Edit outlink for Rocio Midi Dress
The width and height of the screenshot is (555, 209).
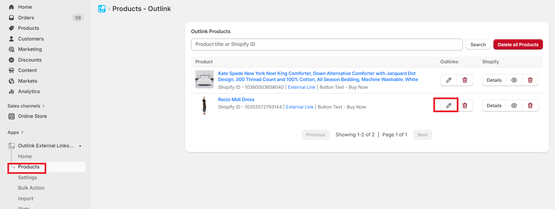(448, 106)
